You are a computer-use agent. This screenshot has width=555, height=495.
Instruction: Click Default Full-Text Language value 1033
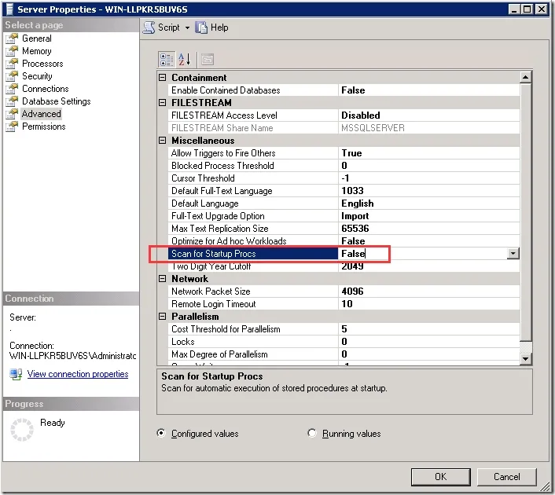click(x=352, y=191)
